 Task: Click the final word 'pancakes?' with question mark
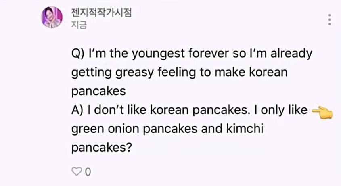102,148
